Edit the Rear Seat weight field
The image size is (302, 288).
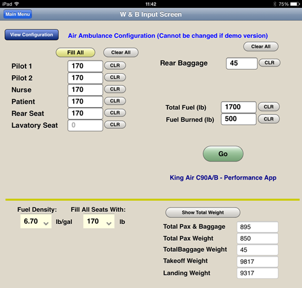pos(85,114)
